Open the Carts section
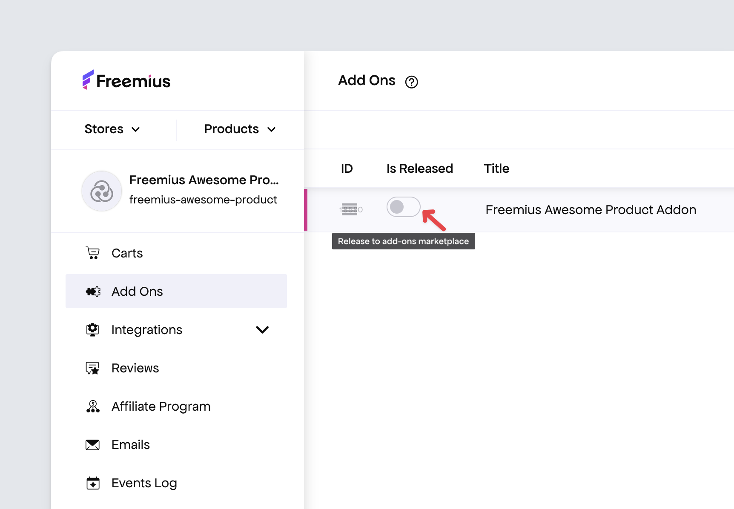The height and width of the screenshot is (509, 734). 176,253
